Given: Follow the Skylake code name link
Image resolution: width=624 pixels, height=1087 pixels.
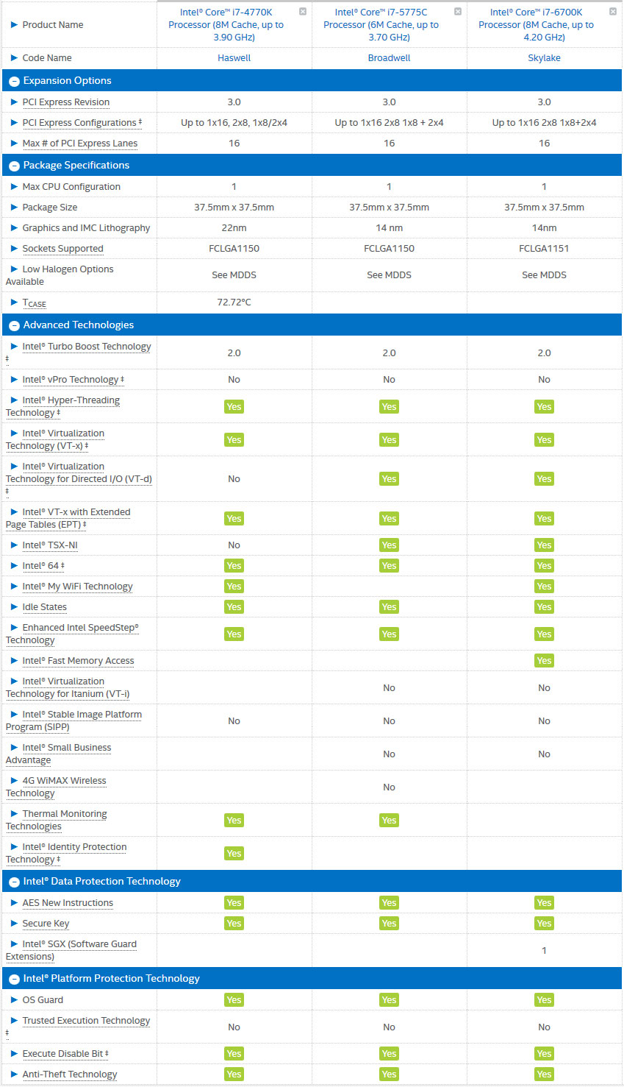Looking at the screenshot, I should click(x=545, y=58).
